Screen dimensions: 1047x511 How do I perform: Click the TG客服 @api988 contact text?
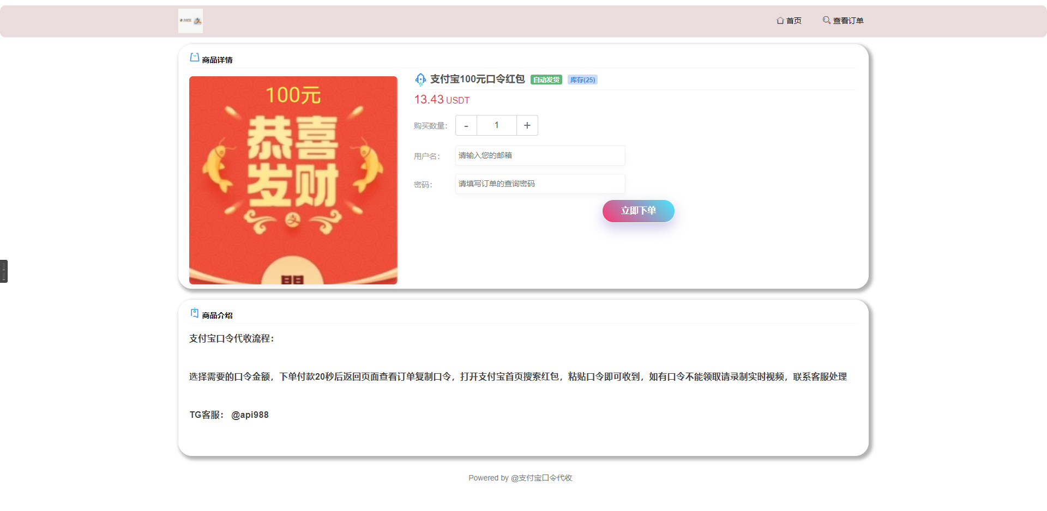[x=229, y=415]
